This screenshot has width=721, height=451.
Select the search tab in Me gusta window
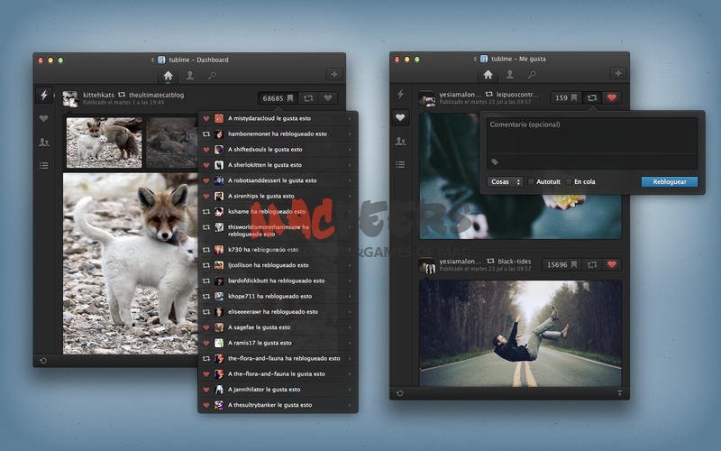(x=531, y=74)
